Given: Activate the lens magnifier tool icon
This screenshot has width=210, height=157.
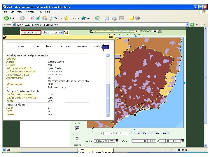Looking at the screenshot, I should point(77,128).
